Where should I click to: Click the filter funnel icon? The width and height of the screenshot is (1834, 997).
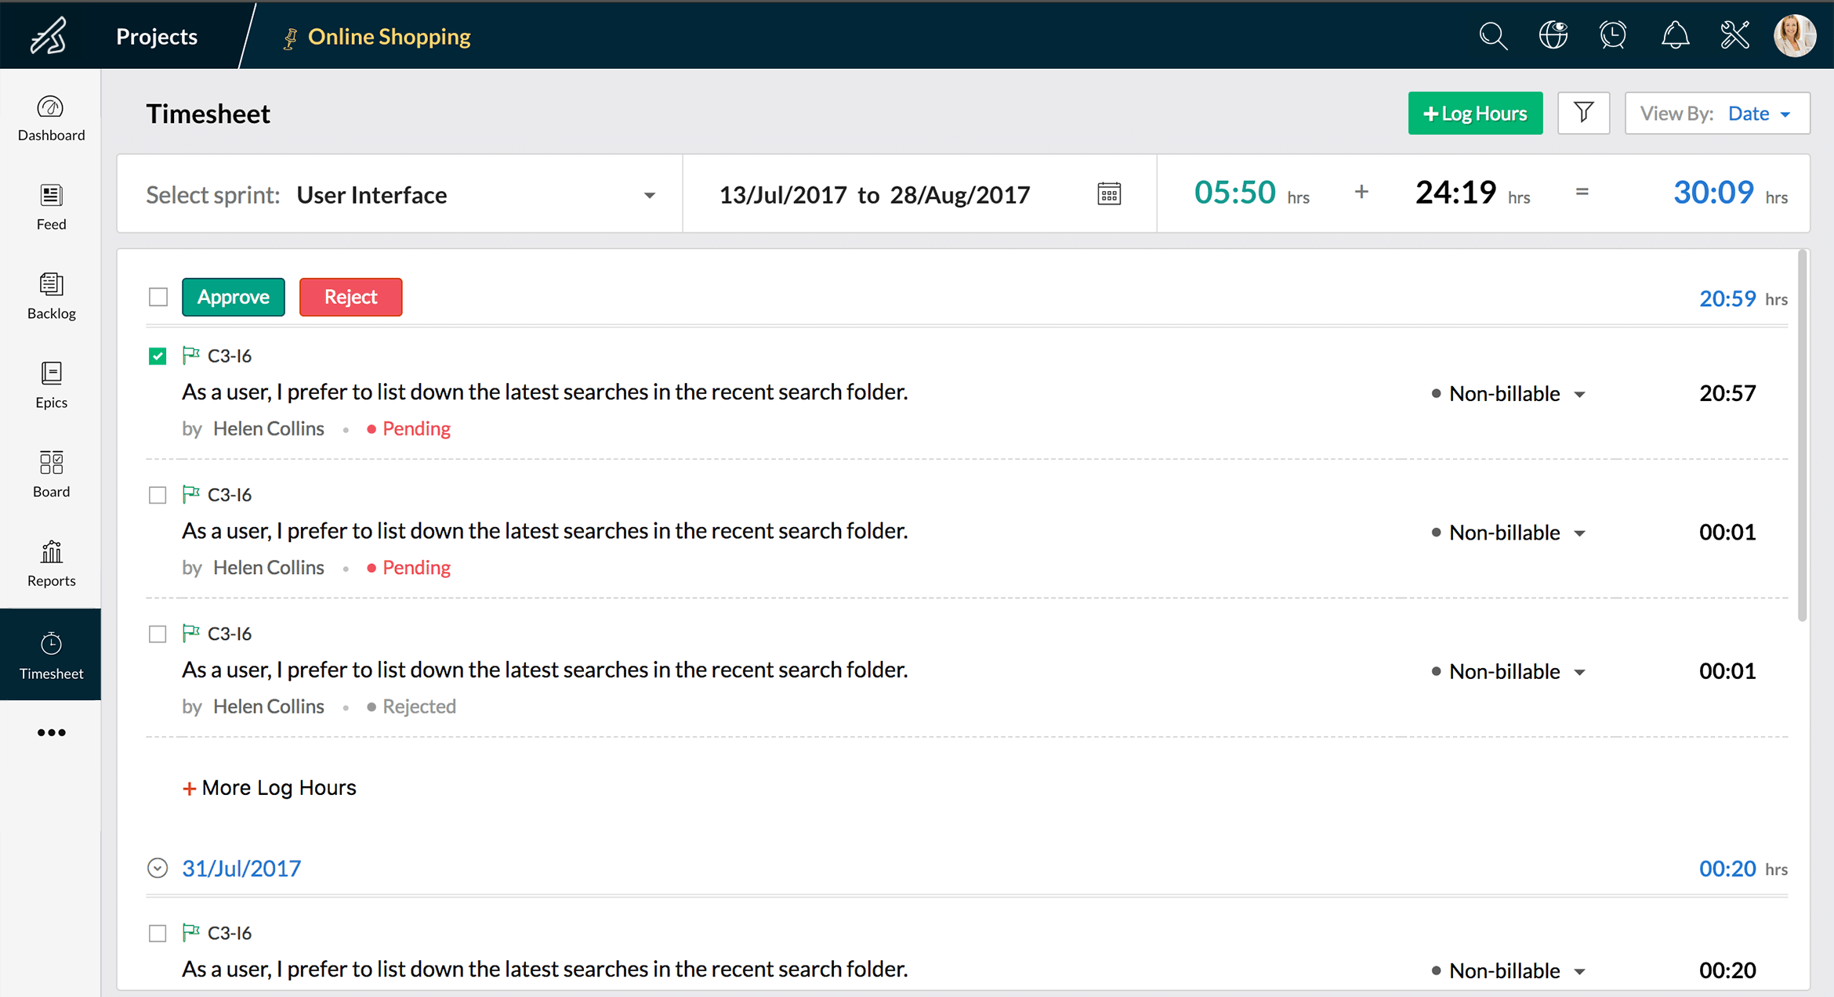click(x=1583, y=113)
